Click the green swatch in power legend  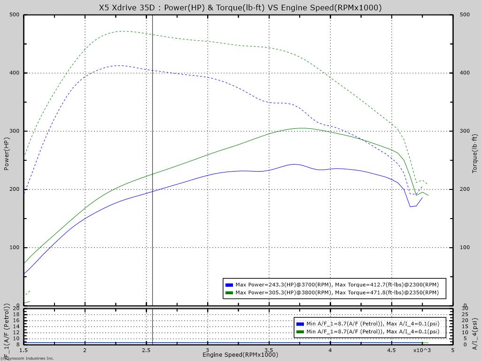point(229,293)
